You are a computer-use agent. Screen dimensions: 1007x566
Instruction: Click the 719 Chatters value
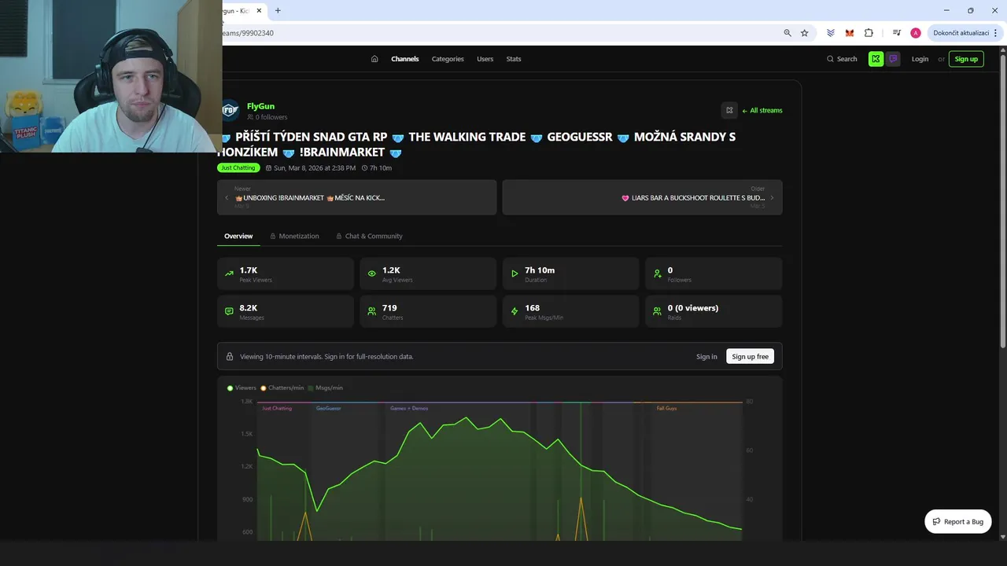coord(389,307)
